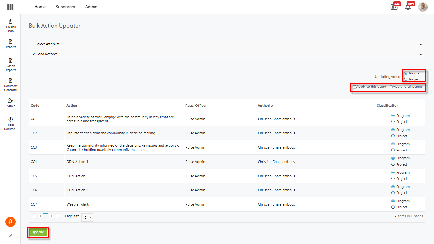This screenshot has width=434, height=244.
Task: Tick the Apply to this page checkbox
Action: pos(354,87)
